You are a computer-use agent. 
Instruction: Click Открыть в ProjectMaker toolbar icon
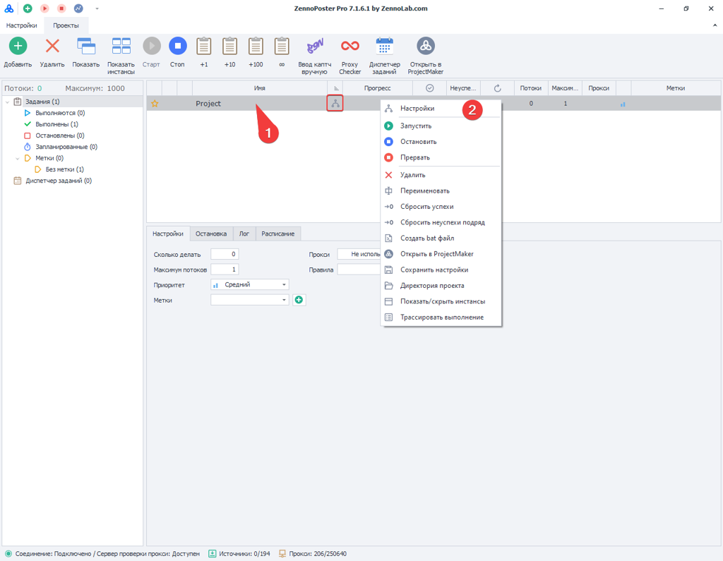click(425, 47)
